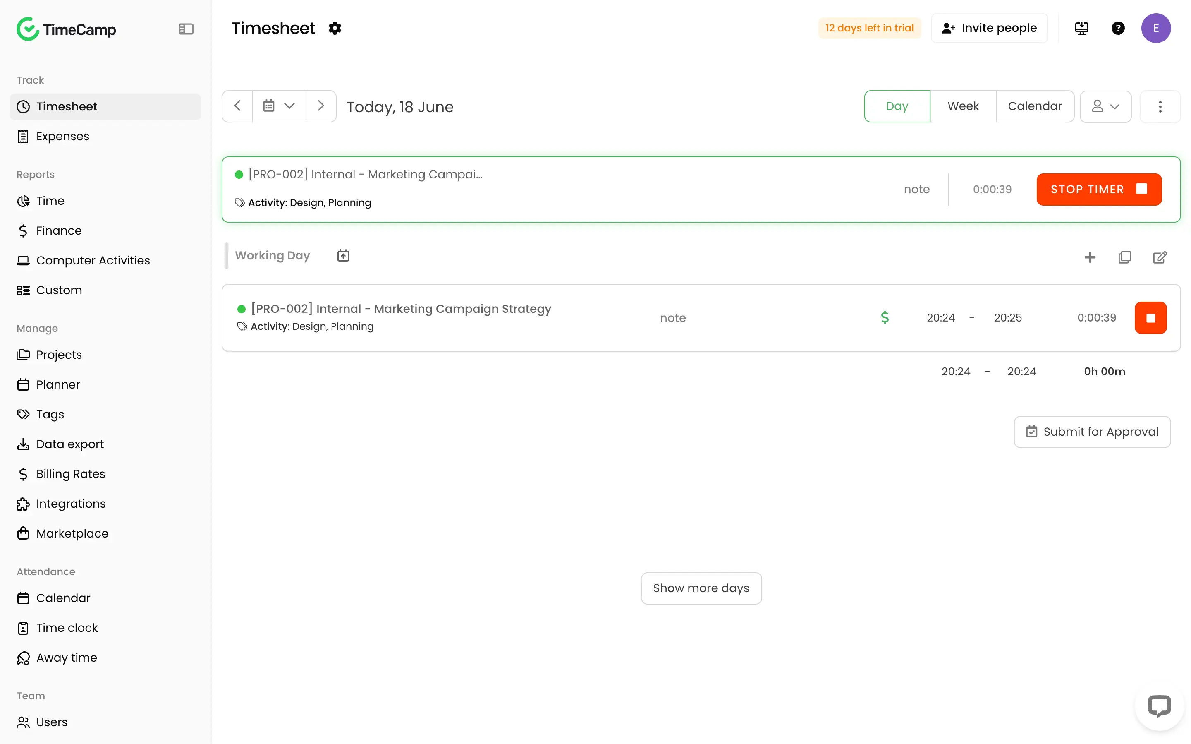Toggle the billable dollar icon on entry
Image resolution: width=1191 pixels, height=744 pixels.
click(885, 317)
